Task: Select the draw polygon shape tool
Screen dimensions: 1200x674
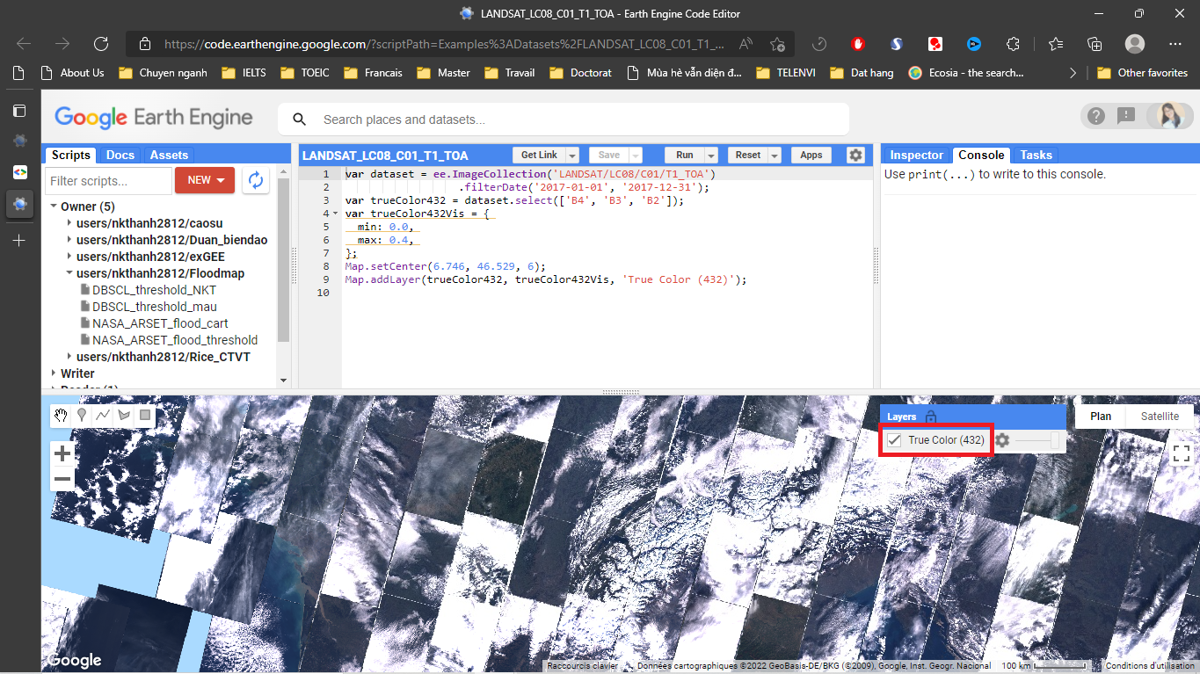Action: coord(124,416)
